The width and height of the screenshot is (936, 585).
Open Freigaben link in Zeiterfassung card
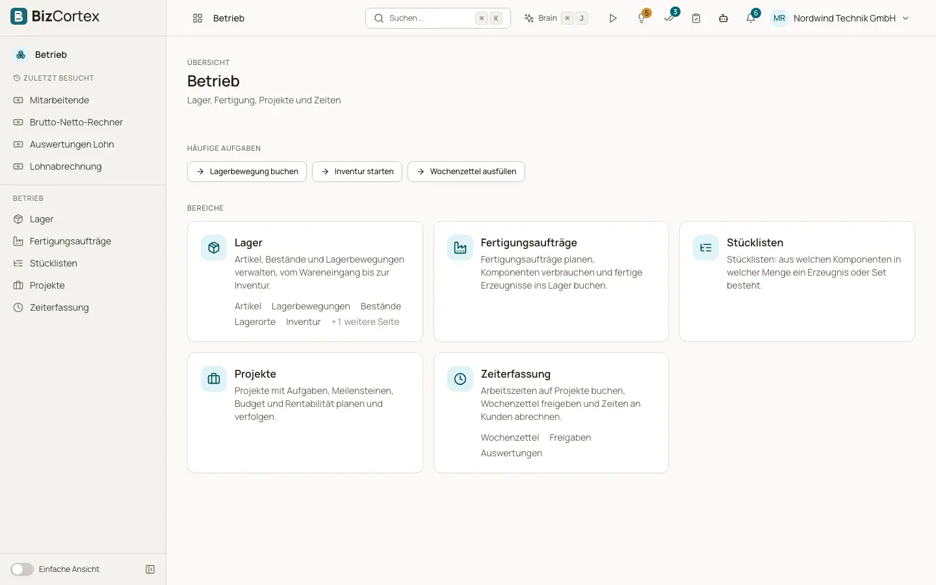click(x=570, y=437)
